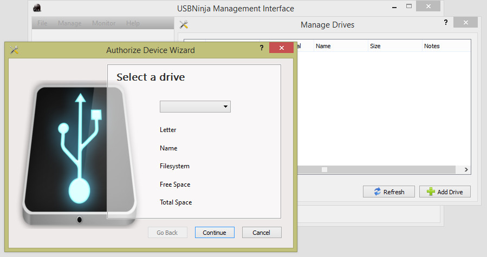Sort by the Name column header

click(341, 46)
